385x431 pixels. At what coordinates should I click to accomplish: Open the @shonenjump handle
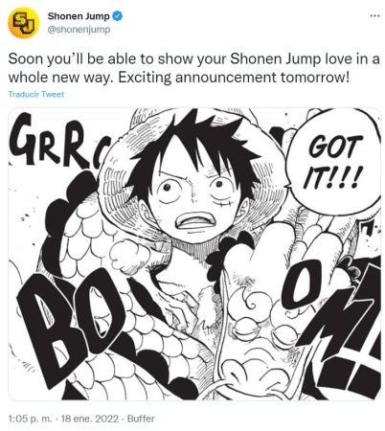[x=79, y=30]
